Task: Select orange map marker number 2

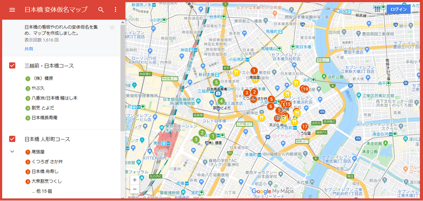Action: [x=254, y=92]
